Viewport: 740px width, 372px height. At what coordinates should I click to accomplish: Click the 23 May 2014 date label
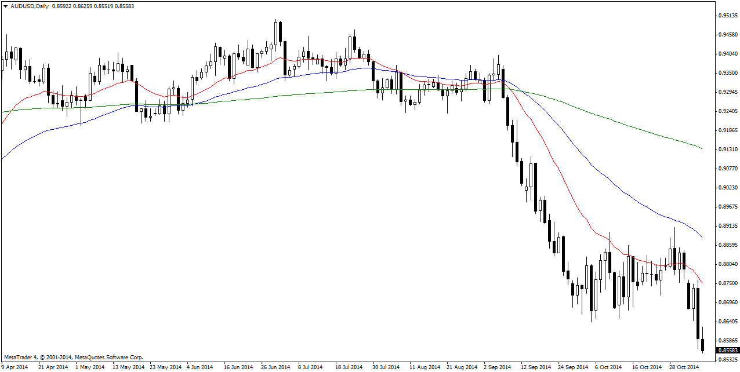(165, 367)
